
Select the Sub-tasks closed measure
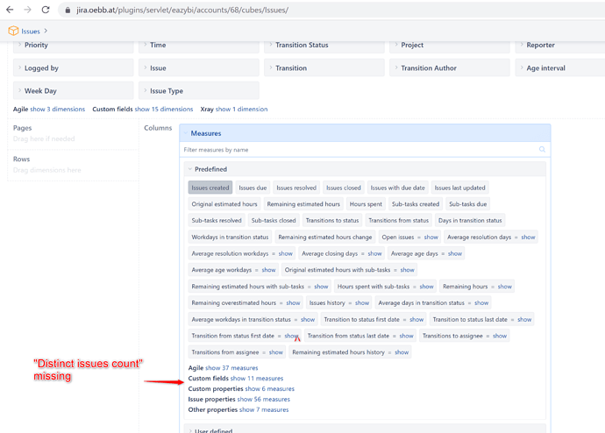(274, 221)
